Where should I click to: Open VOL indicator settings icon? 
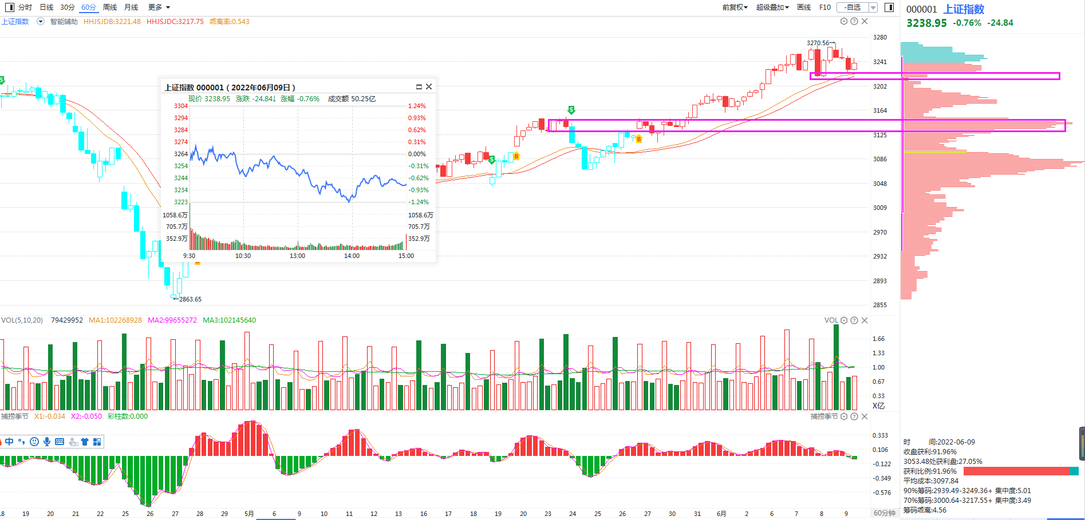pyautogui.click(x=844, y=320)
